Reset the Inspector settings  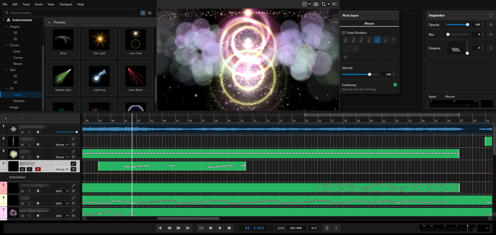pos(491,15)
